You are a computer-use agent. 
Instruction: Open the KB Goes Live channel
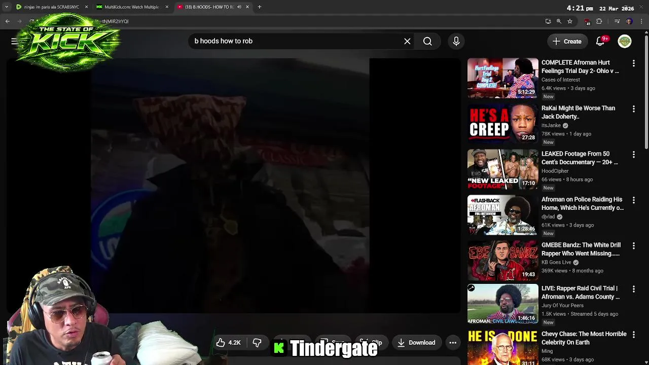(x=556, y=262)
